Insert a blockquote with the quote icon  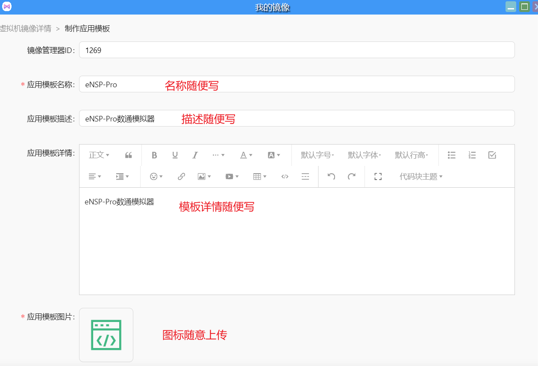tap(128, 155)
